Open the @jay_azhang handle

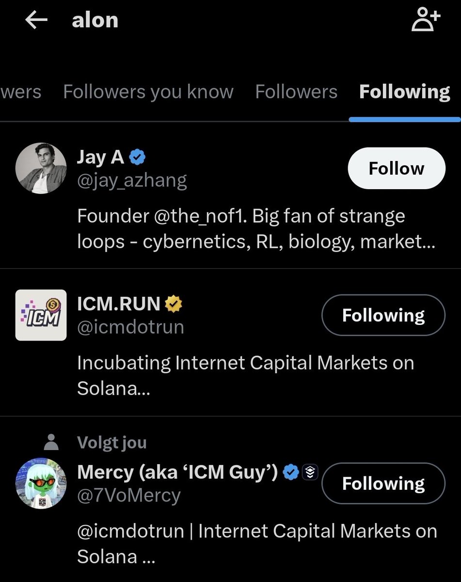tap(132, 180)
